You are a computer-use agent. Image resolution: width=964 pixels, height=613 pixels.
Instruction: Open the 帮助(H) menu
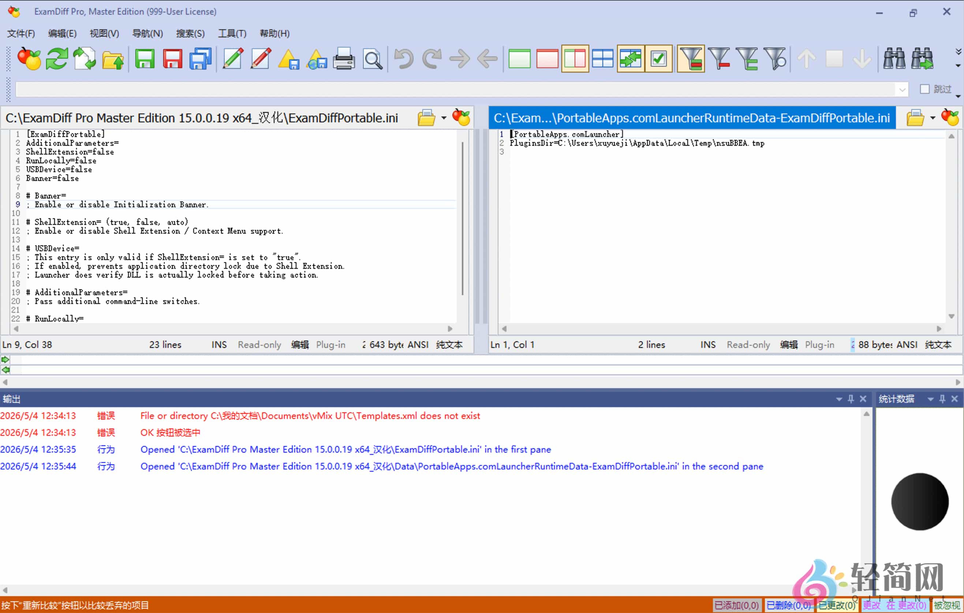coord(274,33)
